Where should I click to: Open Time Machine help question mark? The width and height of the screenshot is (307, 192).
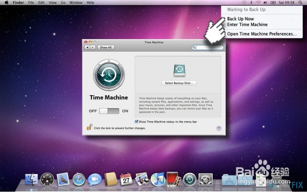pyautogui.click(x=219, y=128)
